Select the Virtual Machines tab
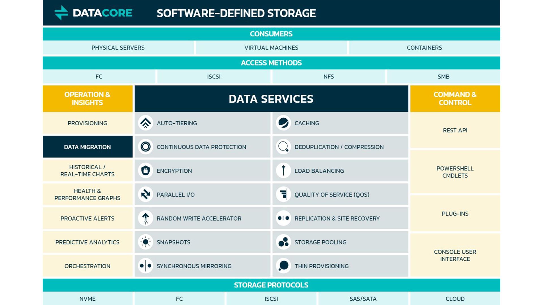Viewport: 543px width, 305px height. 271,47
